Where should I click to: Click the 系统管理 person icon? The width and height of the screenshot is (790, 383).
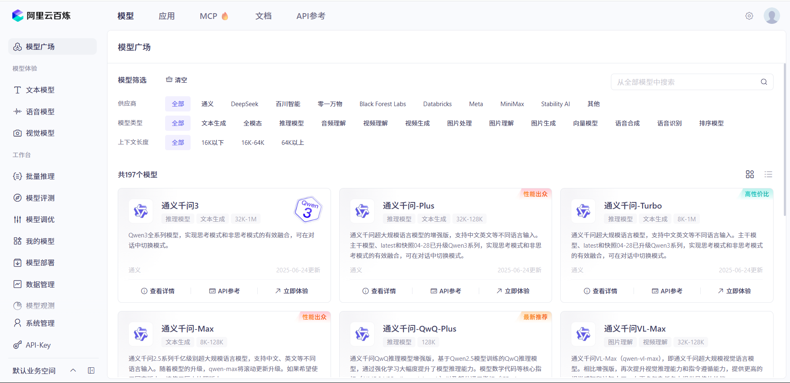pyautogui.click(x=17, y=323)
